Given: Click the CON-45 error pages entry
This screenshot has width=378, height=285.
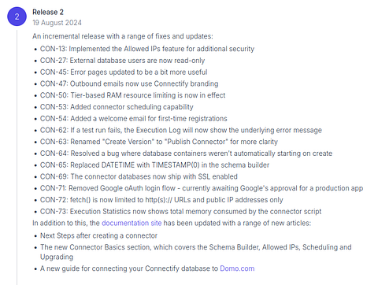Looking at the screenshot, I should pyautogui.click(x=124, y=72).
